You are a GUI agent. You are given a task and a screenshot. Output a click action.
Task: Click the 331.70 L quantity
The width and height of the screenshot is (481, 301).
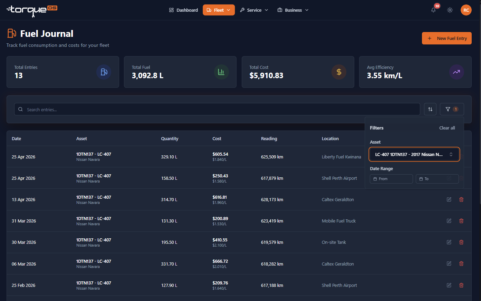169,264
